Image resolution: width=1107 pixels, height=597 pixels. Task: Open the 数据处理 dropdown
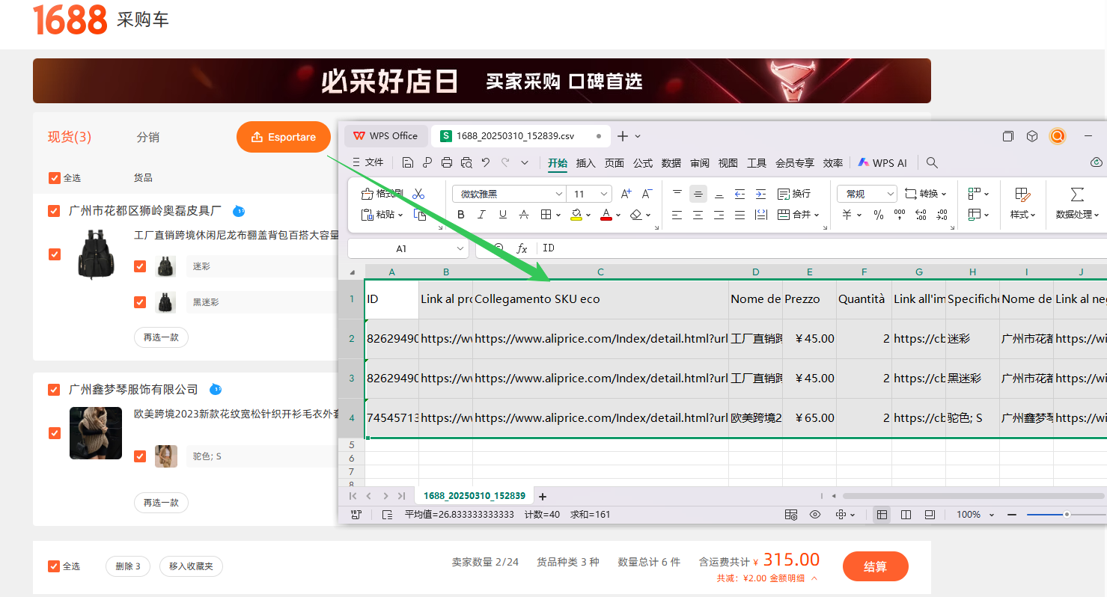click(x=1077, y=215)
